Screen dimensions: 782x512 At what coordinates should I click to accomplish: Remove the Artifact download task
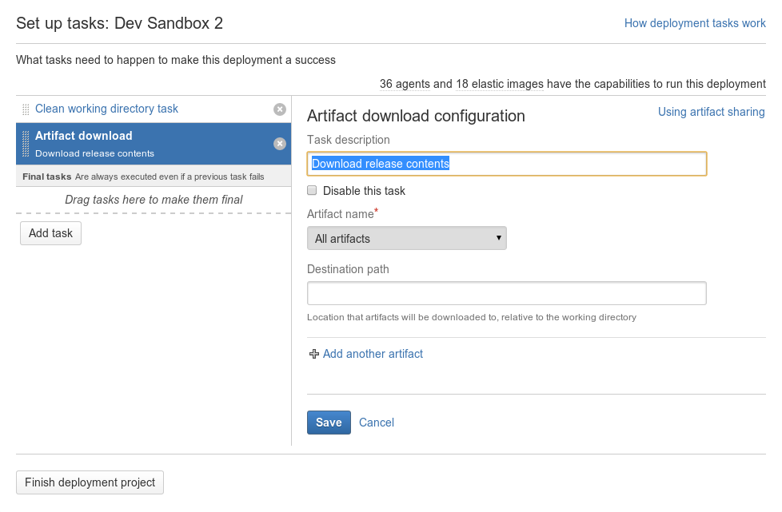point(280,144)
